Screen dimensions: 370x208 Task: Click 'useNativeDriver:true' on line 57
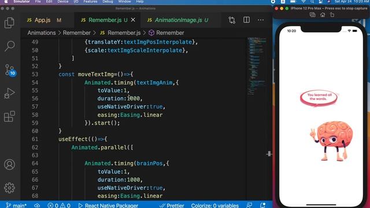(130, 106)
